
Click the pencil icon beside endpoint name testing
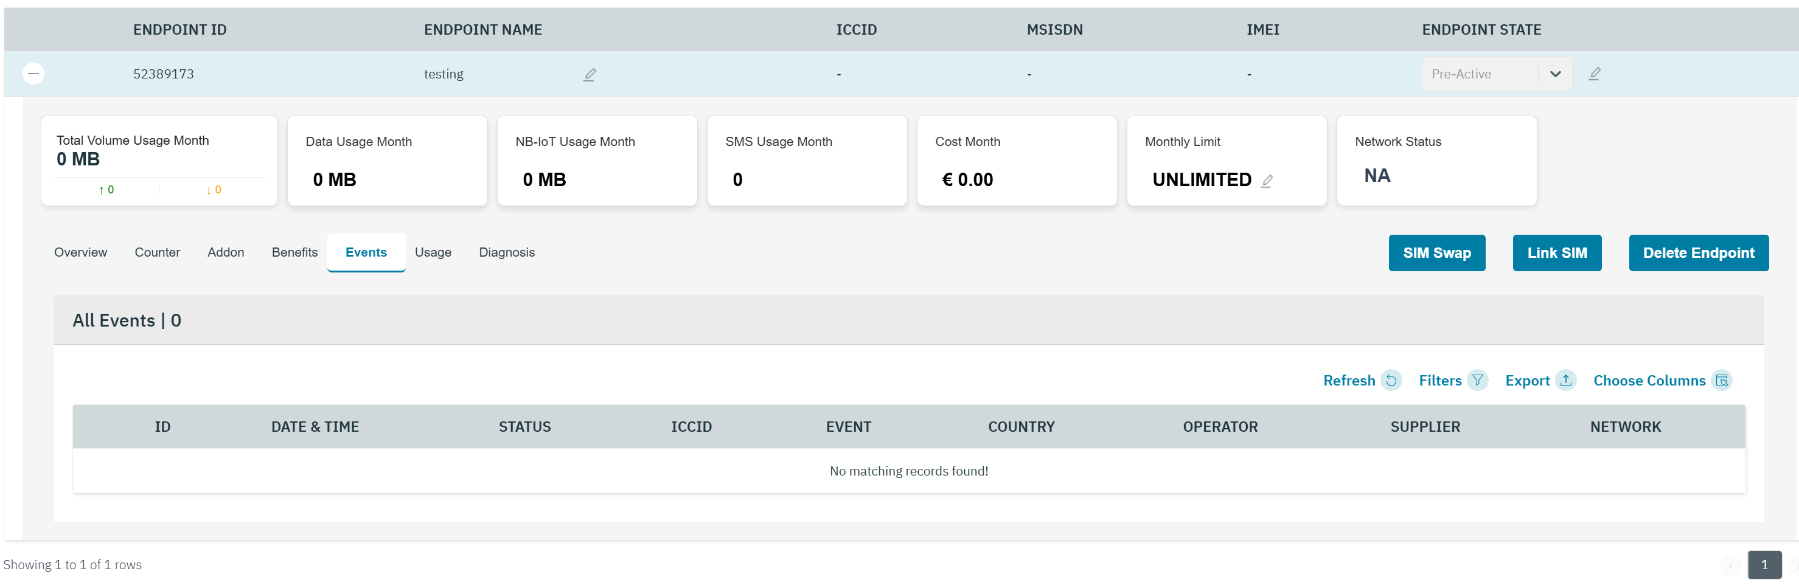pos(590,75)
